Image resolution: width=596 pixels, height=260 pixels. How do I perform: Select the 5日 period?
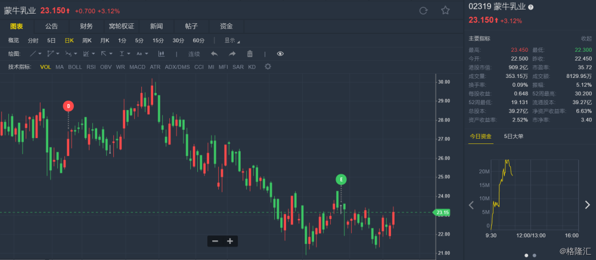click(x=51, y=40)
